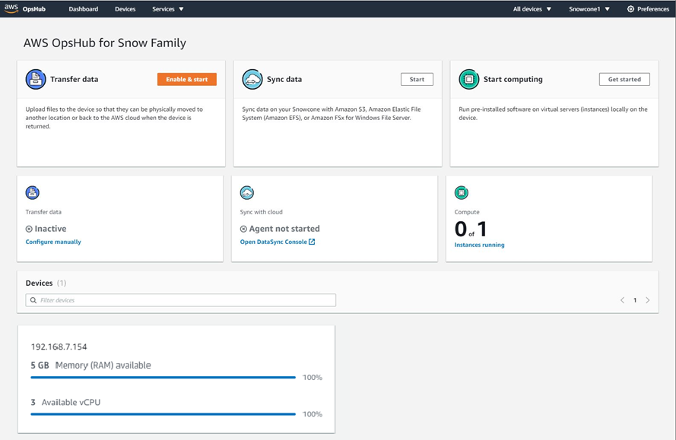Open DataSync Console link
This screenshot has width=676, height=440.
coord(277,242)
